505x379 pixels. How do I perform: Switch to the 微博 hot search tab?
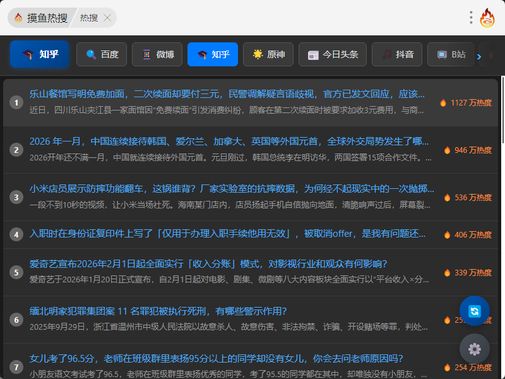[x=157, y=54]
